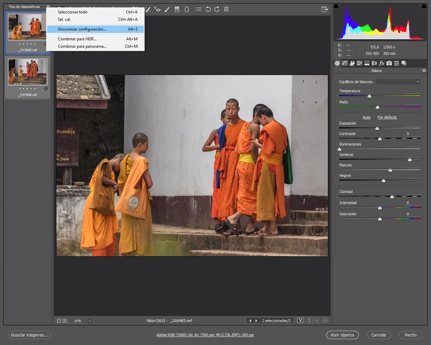Click the zoom out minus button
The height and width of the screenshot is (345, 431).
(59, 321)
